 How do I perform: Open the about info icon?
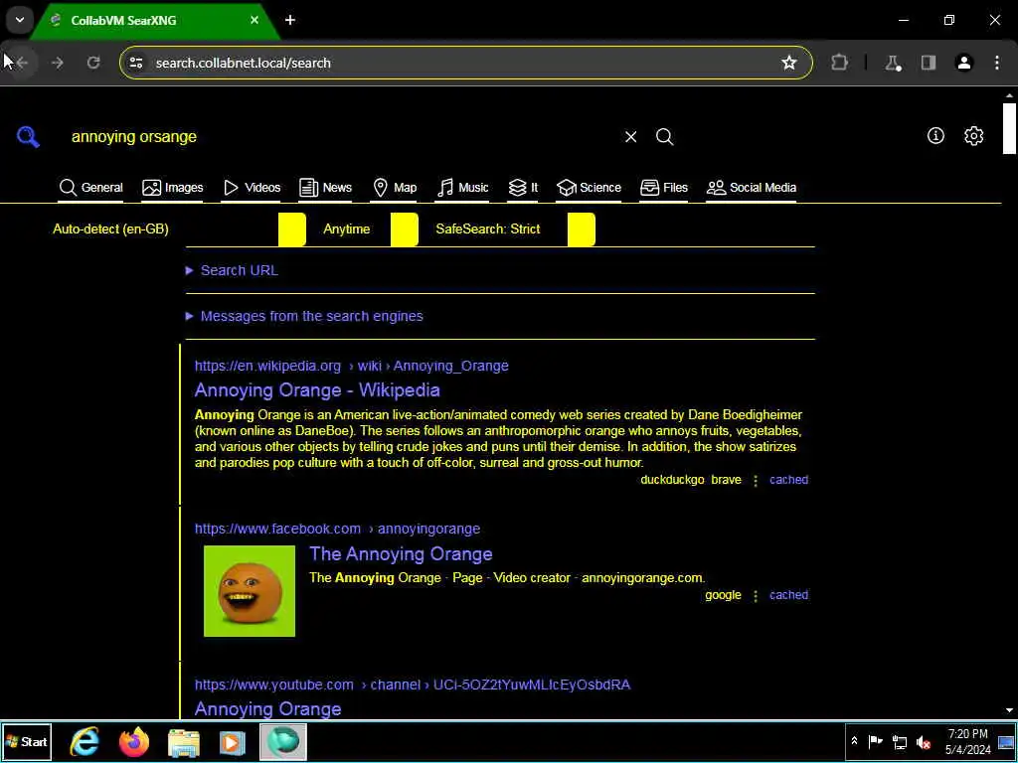coord(935,135)
